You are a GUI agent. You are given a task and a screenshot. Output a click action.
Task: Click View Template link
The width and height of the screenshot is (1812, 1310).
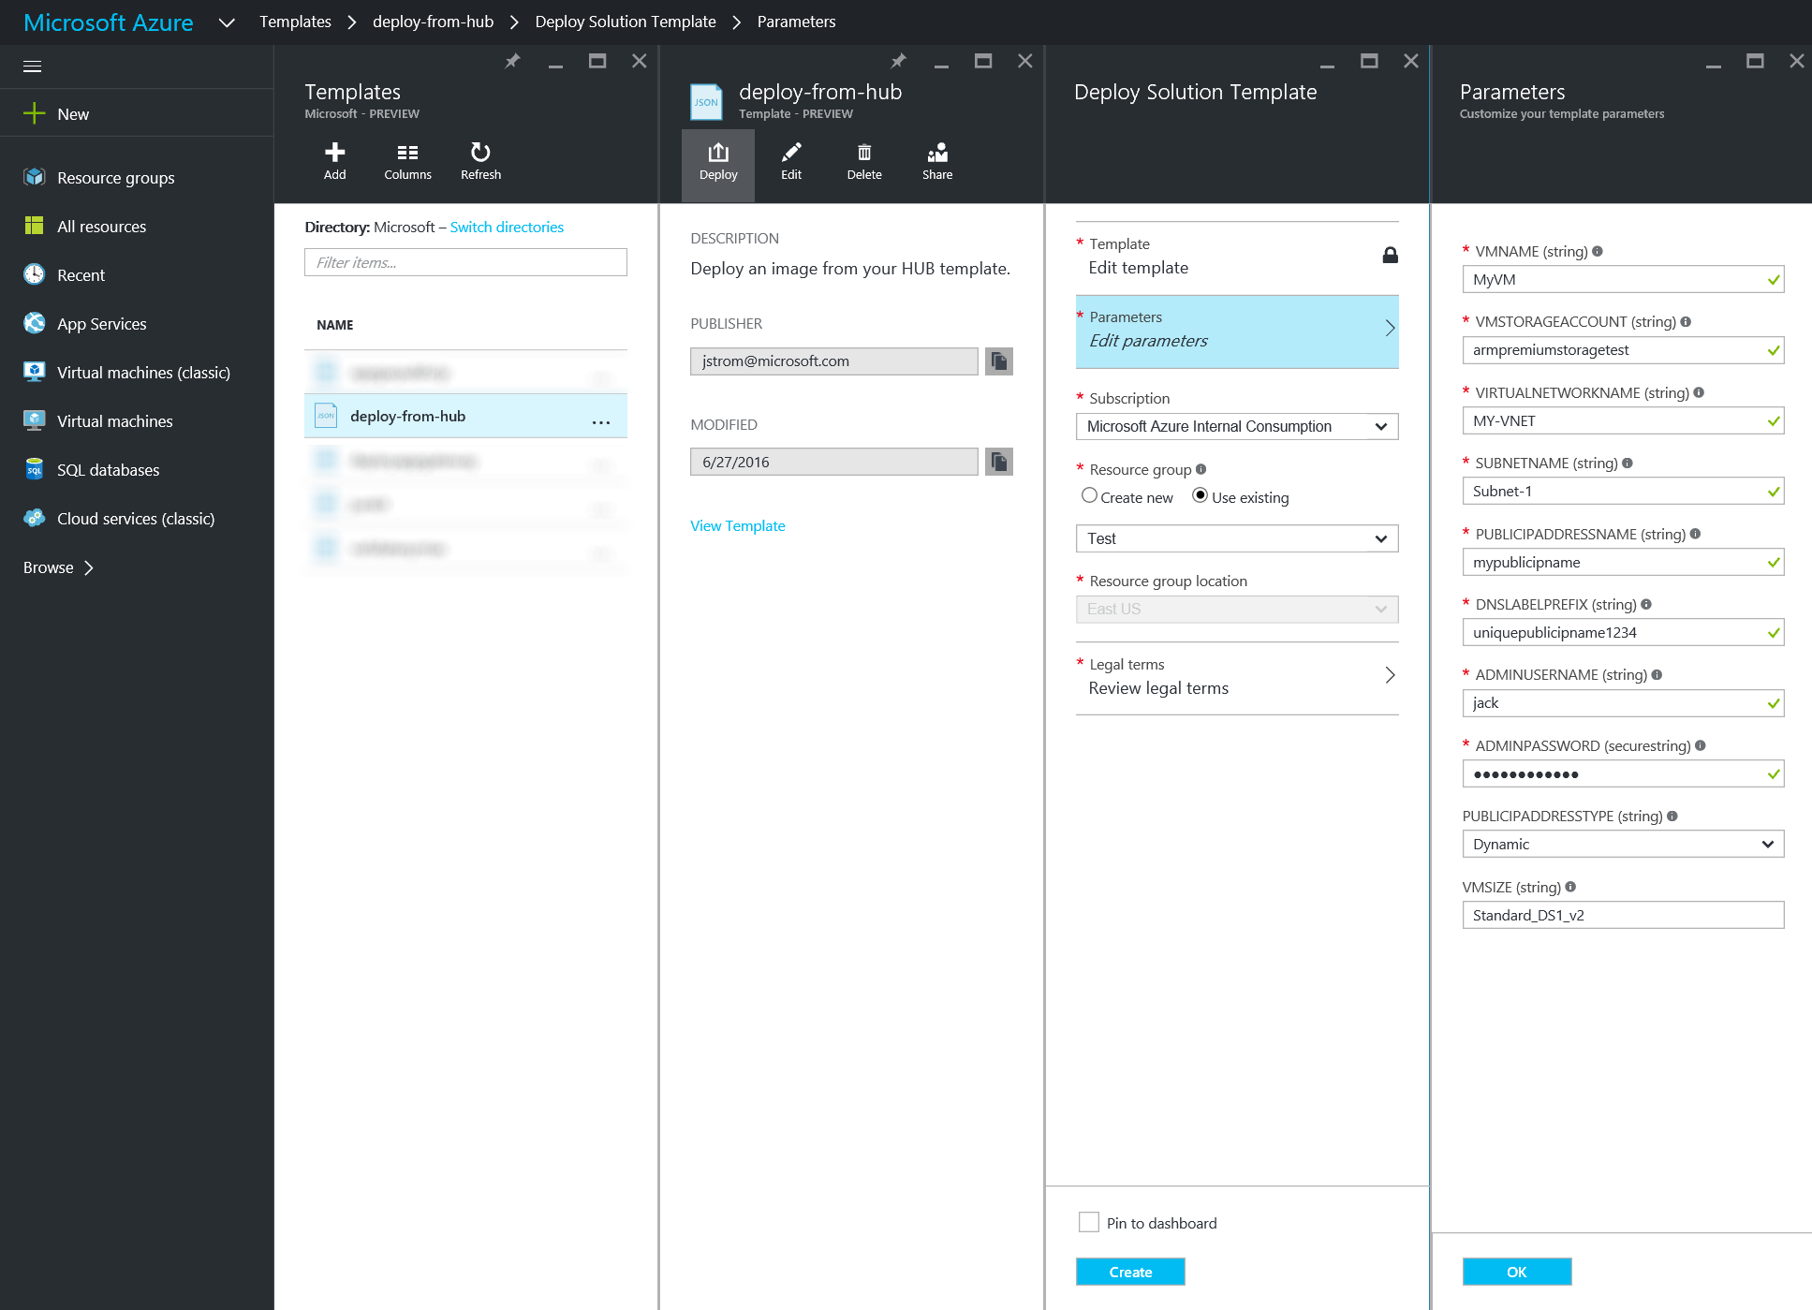tap(736, 523)
